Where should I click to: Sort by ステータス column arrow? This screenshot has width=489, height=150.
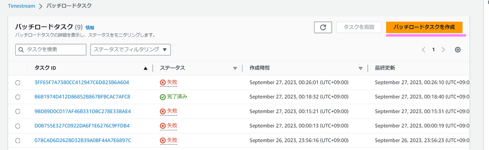pos(235,68)
